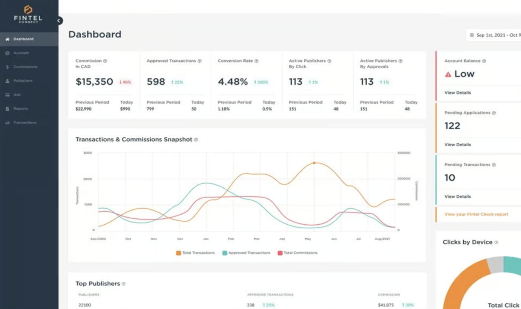Click the Dashboard home icon in sidebar
The width and height of the screenshot is (521, 309).
[7, 39]
